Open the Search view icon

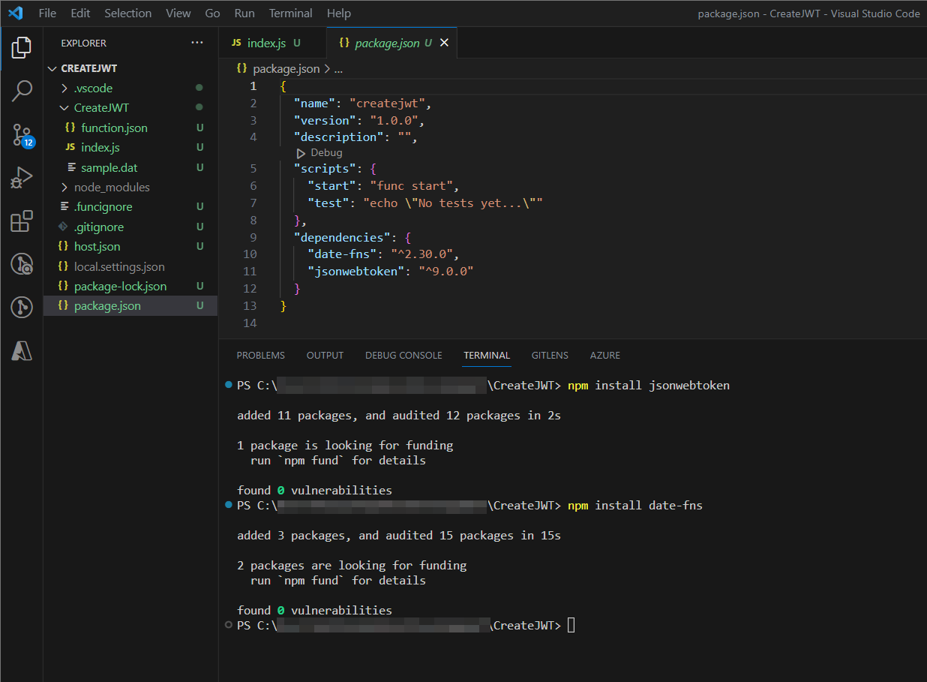click(x=22, y=91)
